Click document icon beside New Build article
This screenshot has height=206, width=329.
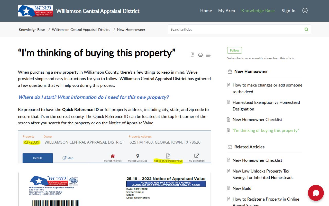(229, 188)
